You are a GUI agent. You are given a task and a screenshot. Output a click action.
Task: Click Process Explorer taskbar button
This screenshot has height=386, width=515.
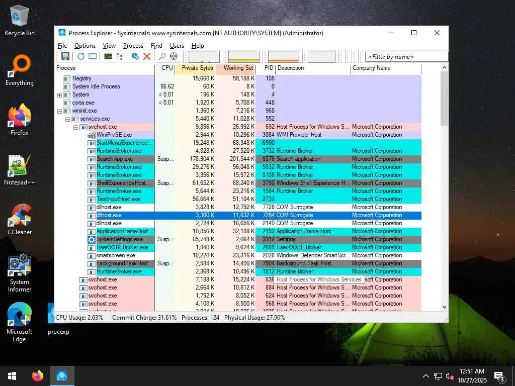(x=62, y=376)
